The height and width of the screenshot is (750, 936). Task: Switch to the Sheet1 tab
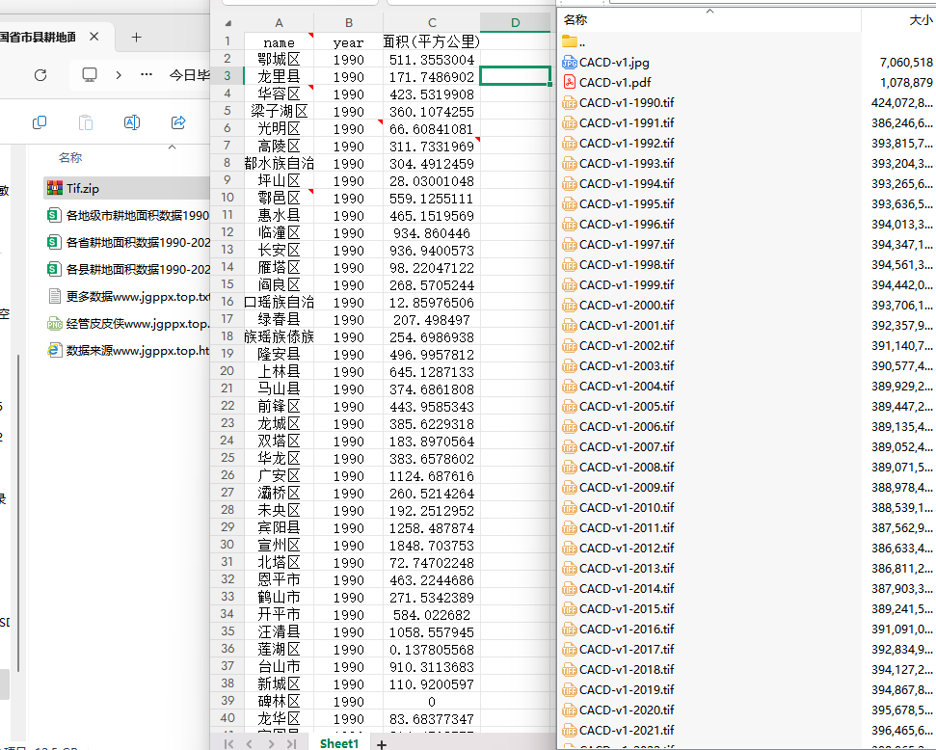point(338,743)
